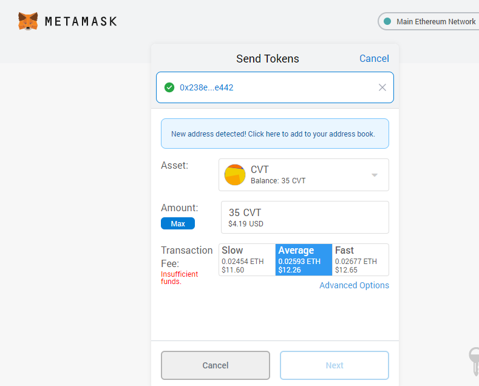Click the Balance: 35 CVT text
Screen dimensions: 479x386
[x=278, y=181]
